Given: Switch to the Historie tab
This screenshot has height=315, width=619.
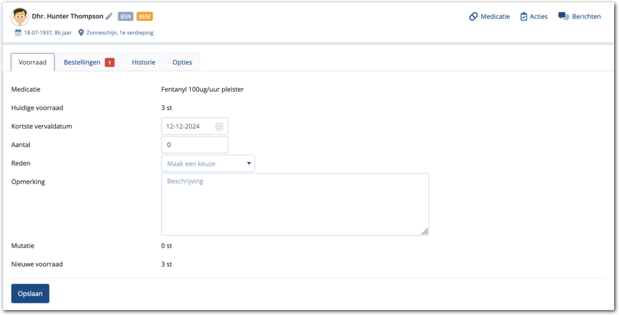Looking at the screenshot, I should pyautogui.click(x=144, y=62).
